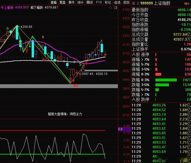
Task: Click the 4350 price axis label
Action: 126,10
